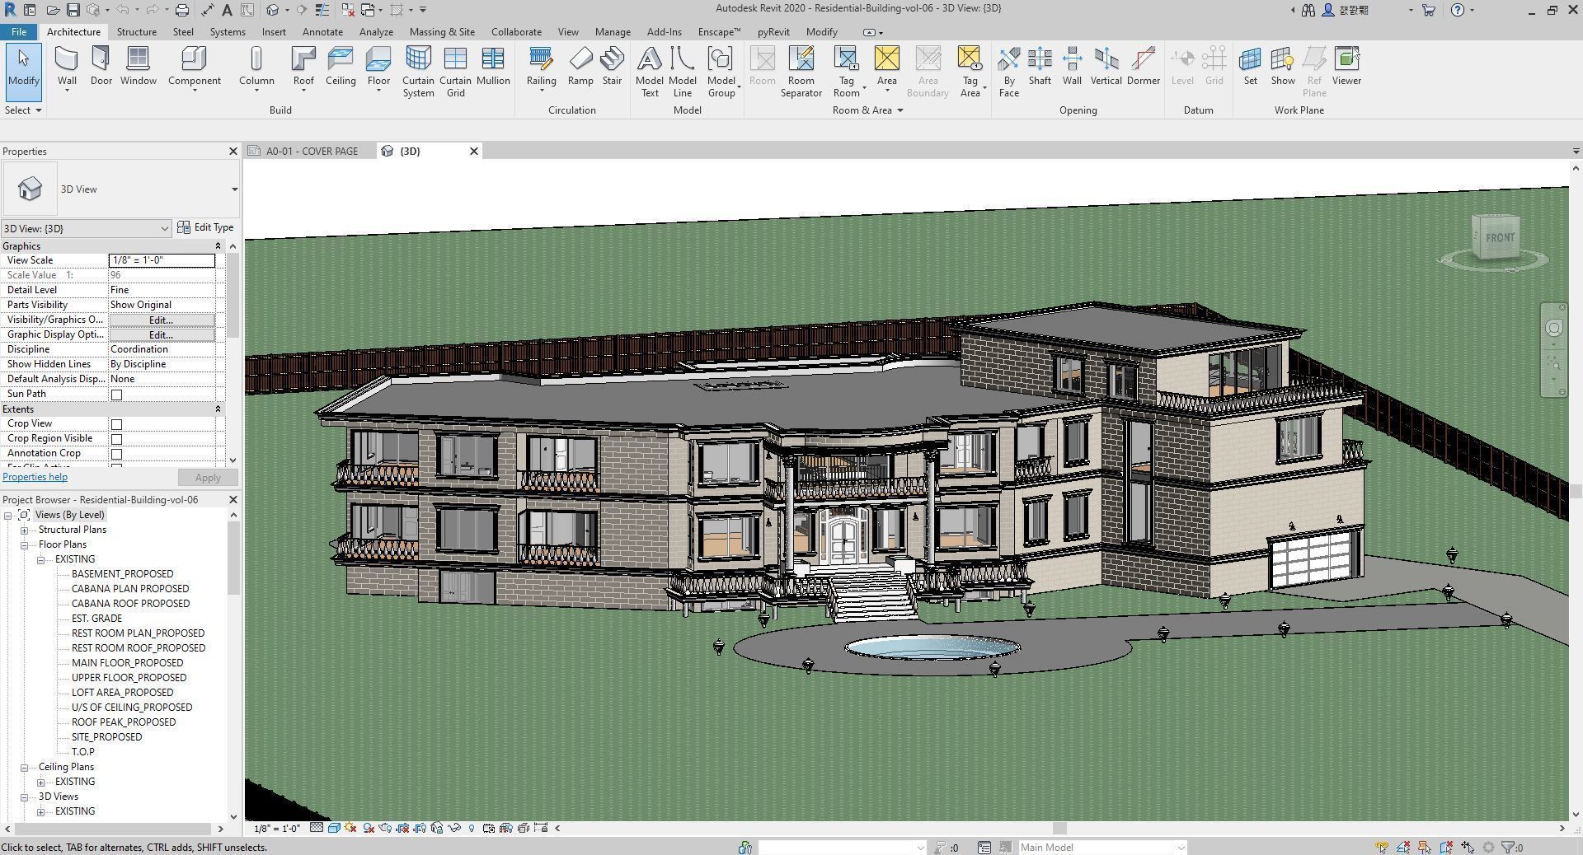
Task: Select the Dormer opening tool
Action: [1143, 66]
